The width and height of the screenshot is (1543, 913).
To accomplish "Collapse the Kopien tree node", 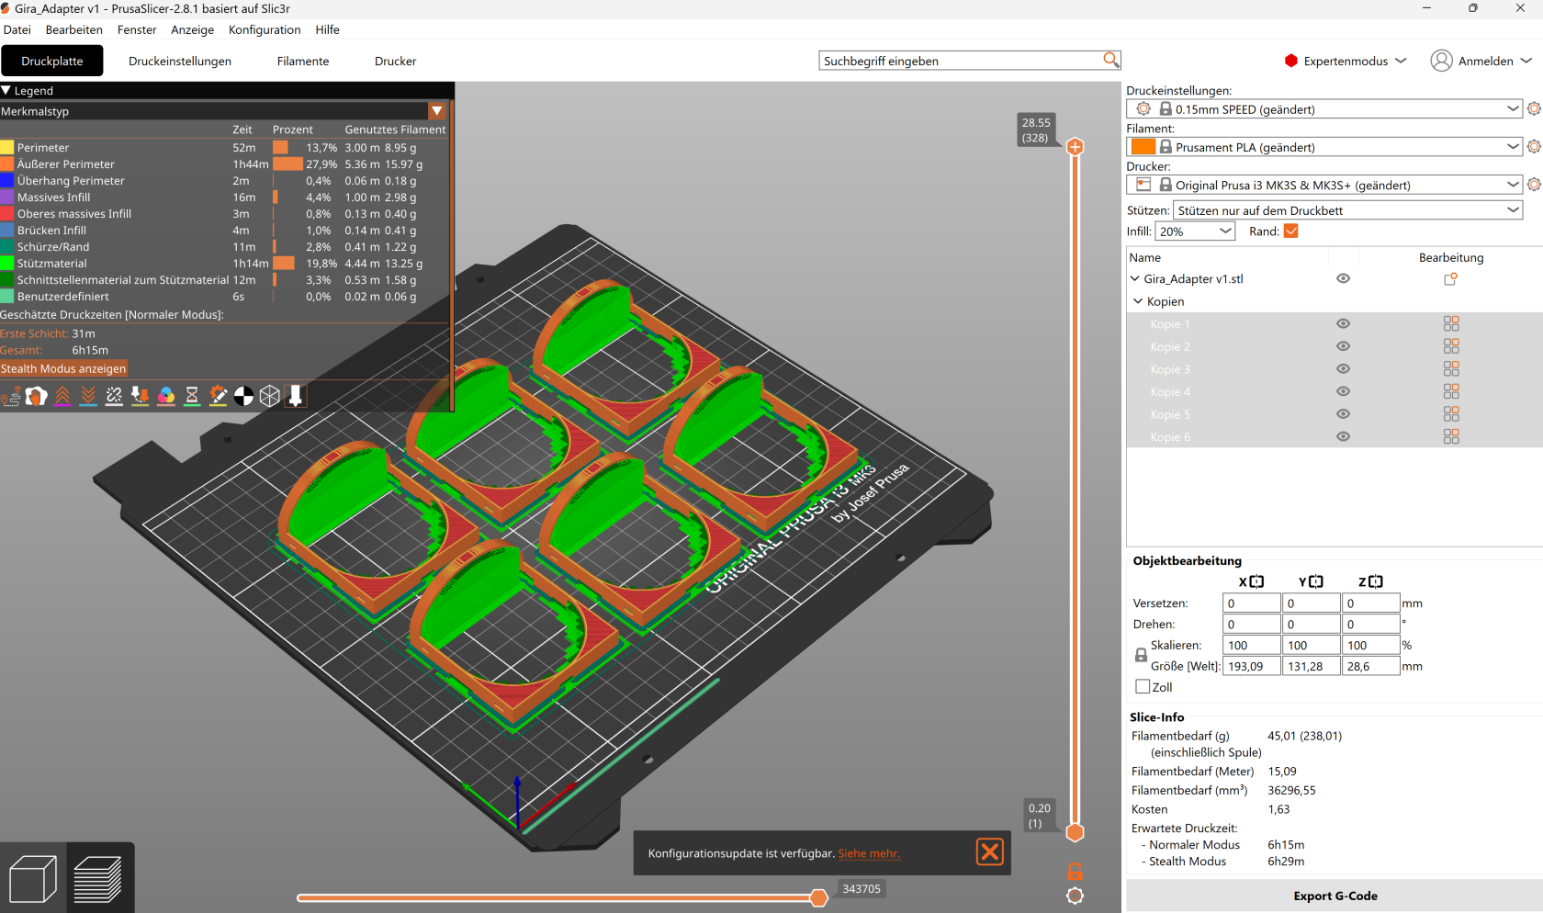I will coord(1138,301).
